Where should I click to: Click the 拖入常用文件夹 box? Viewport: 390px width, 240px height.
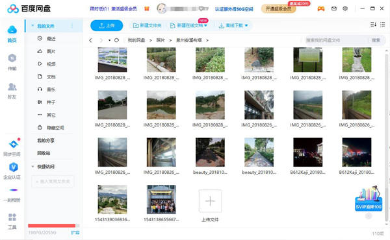click(x=53, y=182)
